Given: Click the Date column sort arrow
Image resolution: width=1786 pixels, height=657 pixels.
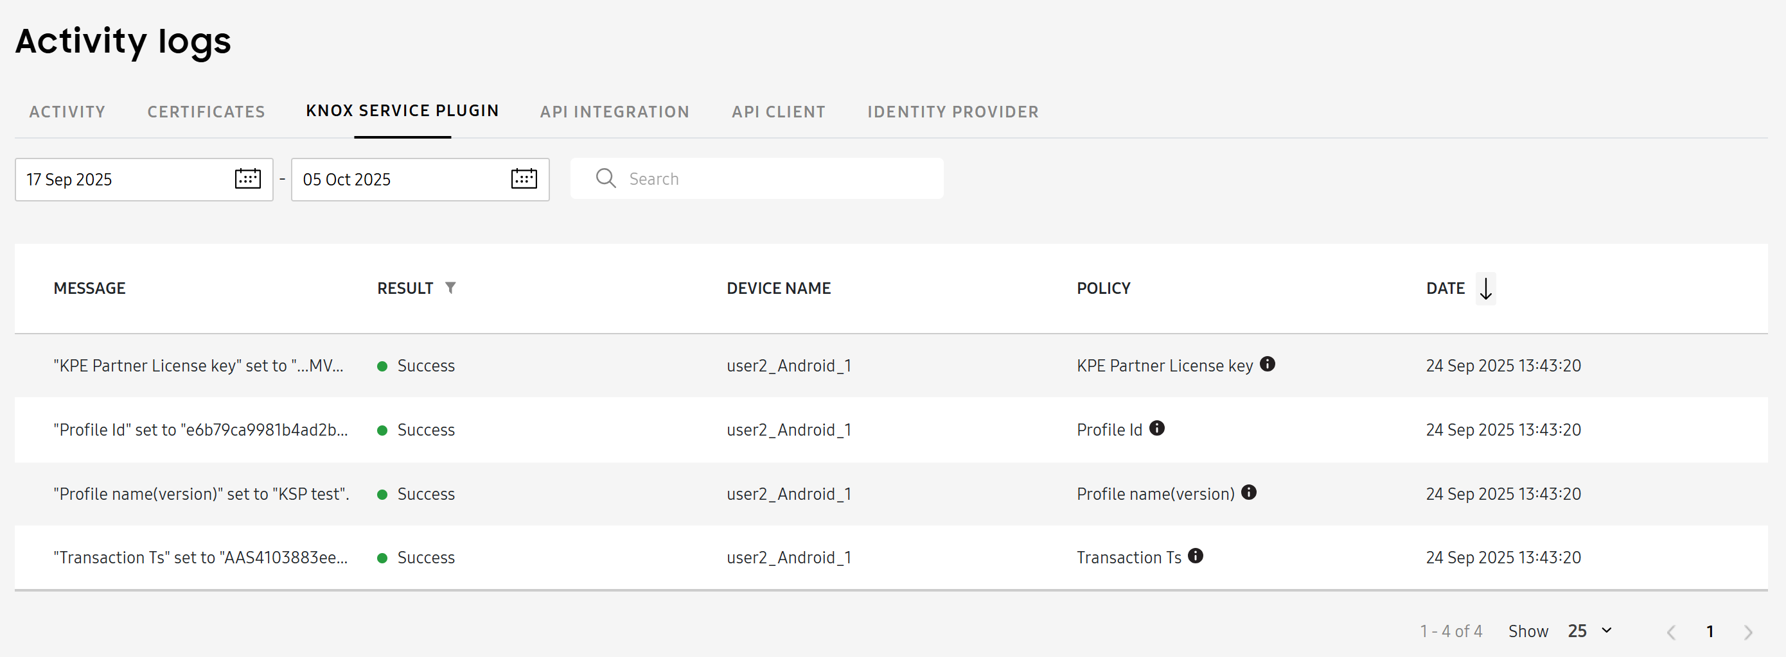Looking at the screenshot, I should coord(1485,288).
